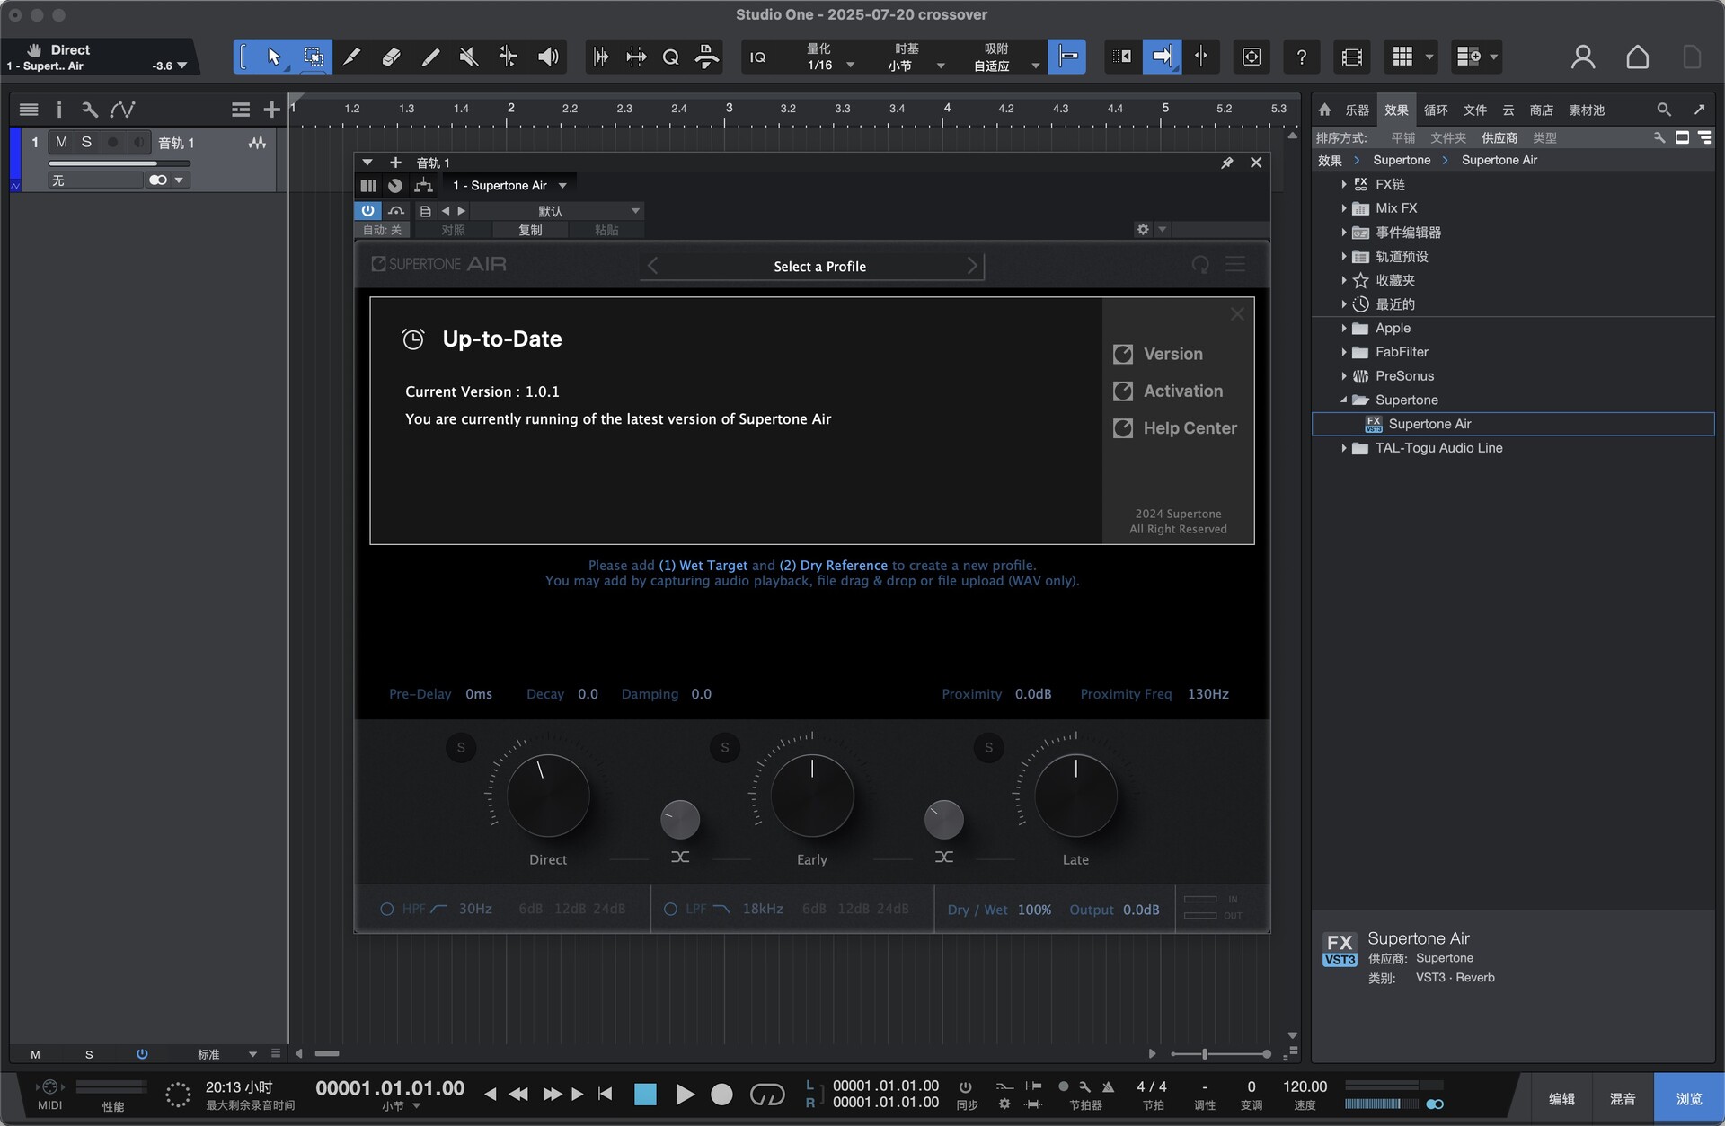Open track inspector i icon
The width and height of the screenshot is (1725, 1126).
click(59, 110)
